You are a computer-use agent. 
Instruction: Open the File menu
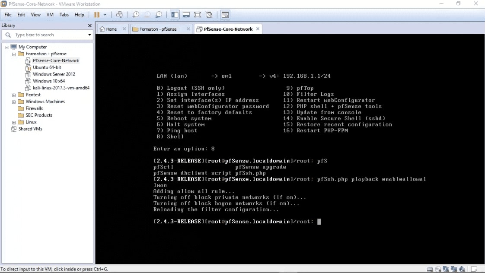tap(8, 15)
